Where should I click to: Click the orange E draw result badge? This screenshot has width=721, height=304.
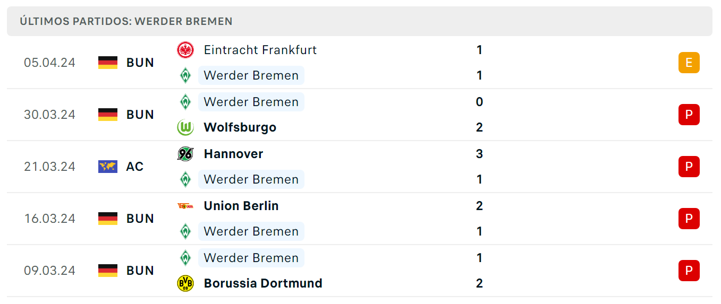tap(689, 63)
